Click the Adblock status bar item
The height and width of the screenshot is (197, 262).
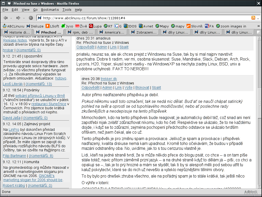coord(250,192)
